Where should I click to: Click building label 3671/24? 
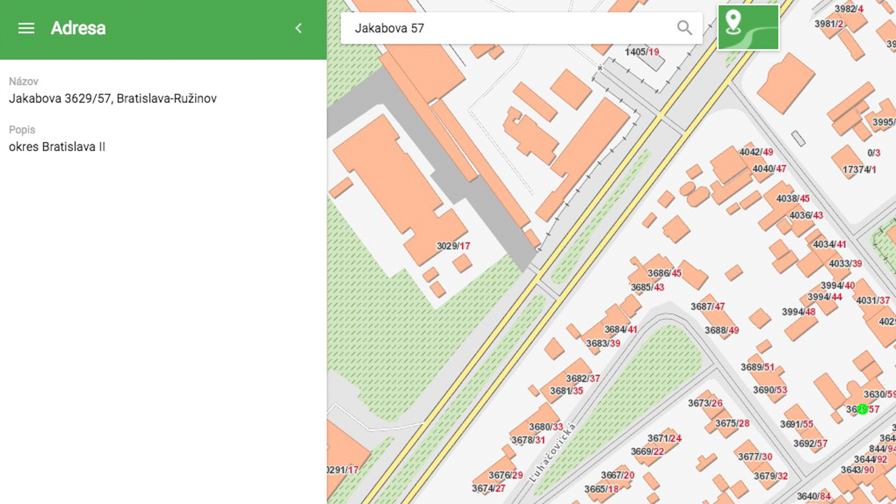coord(665,439)
